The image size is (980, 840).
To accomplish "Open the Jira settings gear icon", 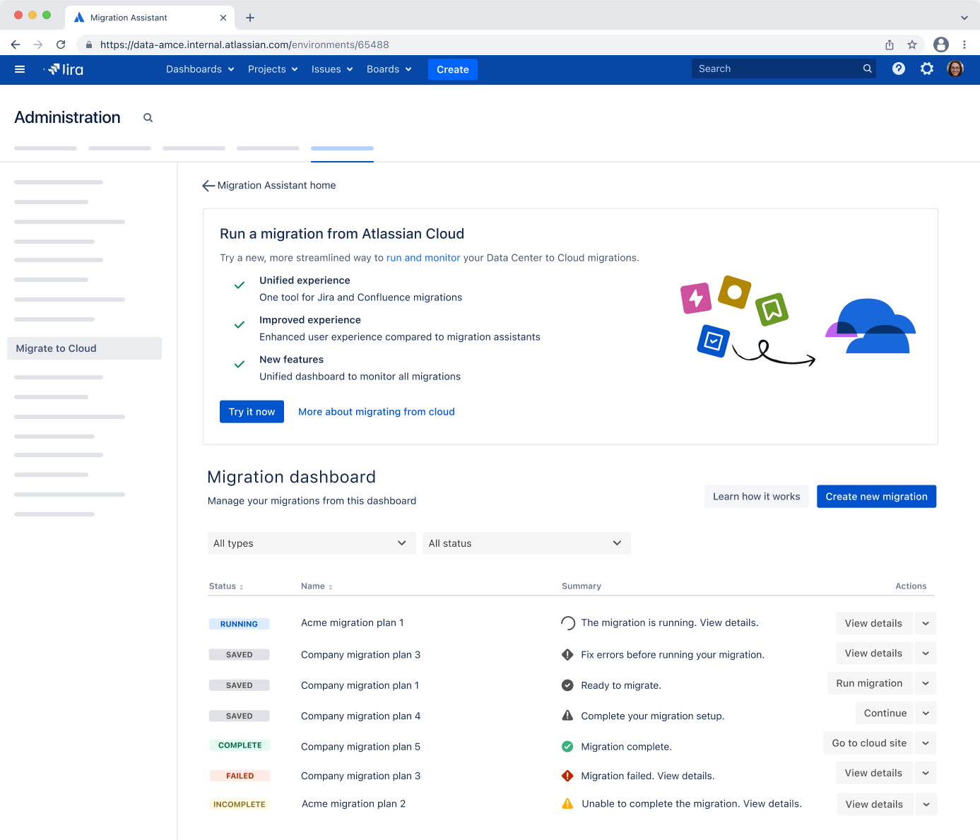I will tap(927, 69).
